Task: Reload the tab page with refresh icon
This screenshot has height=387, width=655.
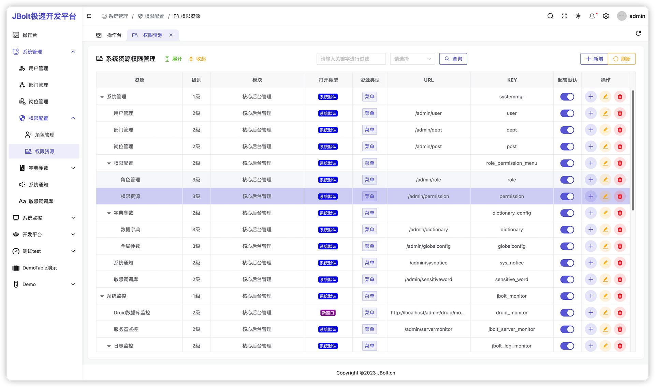Action: click(x=638, y=33)
